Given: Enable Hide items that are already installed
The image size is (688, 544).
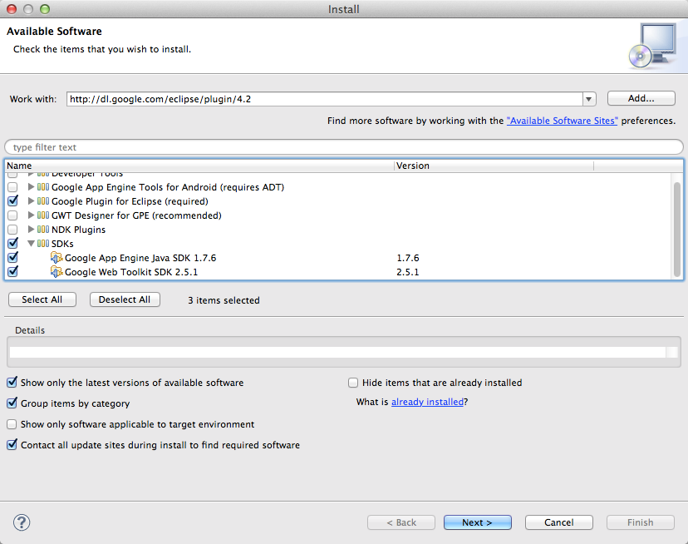Looking at the screenshot, I should pyautogui.click(x=353, y=383).
